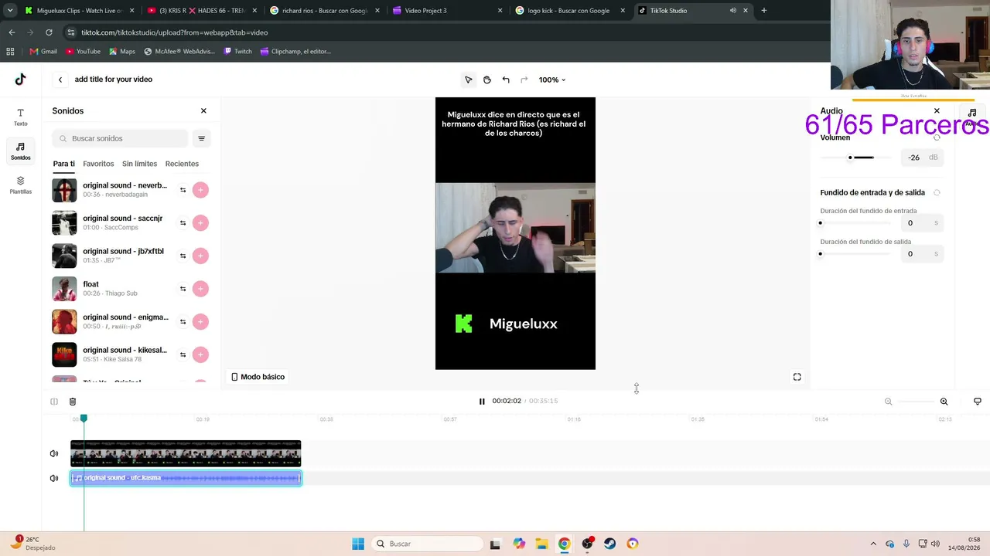This screenshot has width=990, height=556.
Task: Toggle 'Modo básico' editor mode
Action: (258, 377)
